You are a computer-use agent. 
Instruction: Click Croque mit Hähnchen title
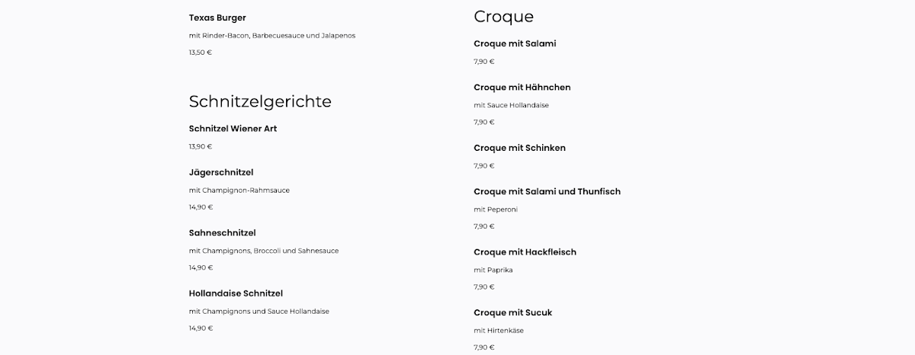tap(522, 88)
